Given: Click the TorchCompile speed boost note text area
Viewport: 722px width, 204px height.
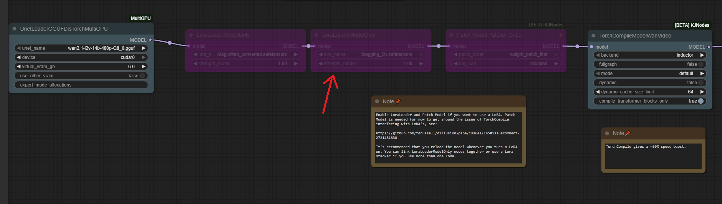Looking at the screenshot, I should click(x=653, y=156).
